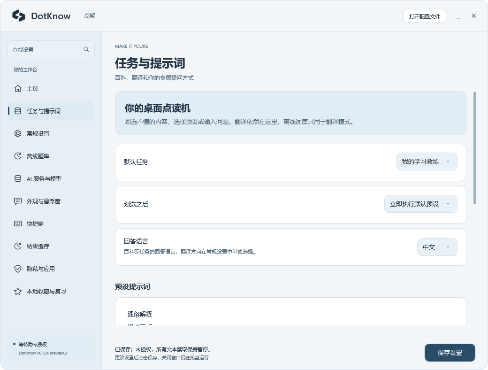Click 你的桌面点读机 banner title

[x=158, y=108]
